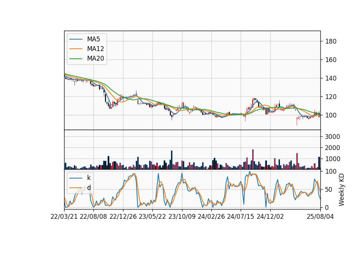Click the MA20 legend label
Screen dimensions: 356x255
(x=96, y=59)
